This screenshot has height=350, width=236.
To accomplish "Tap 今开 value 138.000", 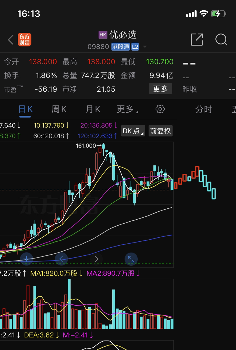I will tap(43, 62).
